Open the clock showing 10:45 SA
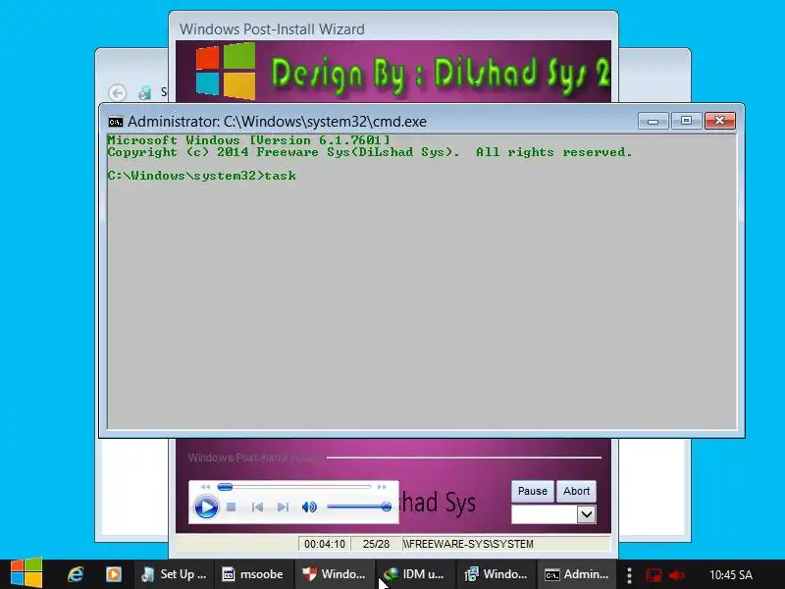 tap(730, 575)
